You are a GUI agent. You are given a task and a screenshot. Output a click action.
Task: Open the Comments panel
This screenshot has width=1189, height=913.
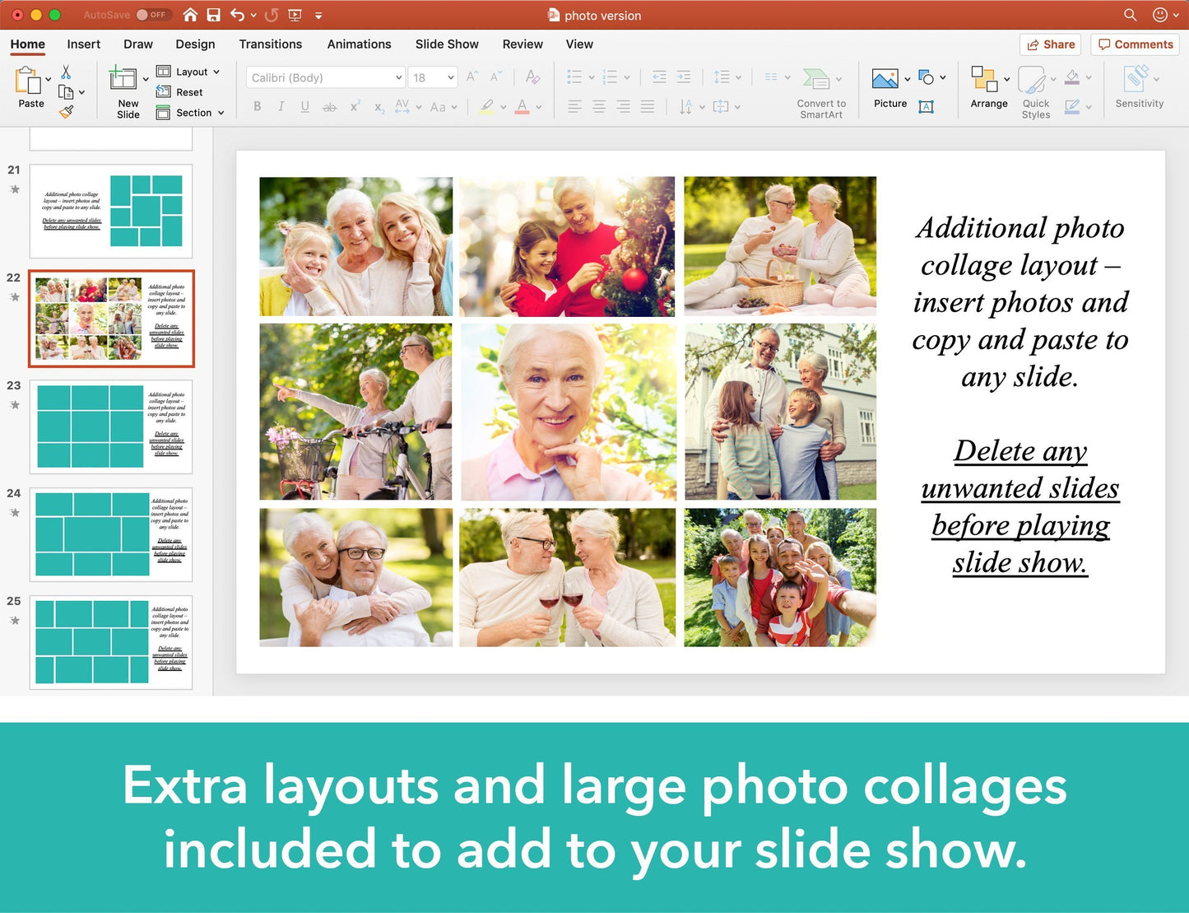click(1135, 44)
